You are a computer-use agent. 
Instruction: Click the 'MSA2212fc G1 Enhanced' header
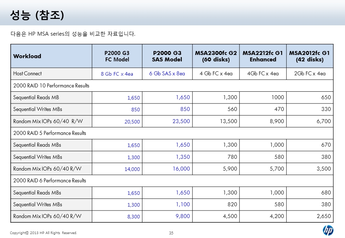[x=263, y=56]
